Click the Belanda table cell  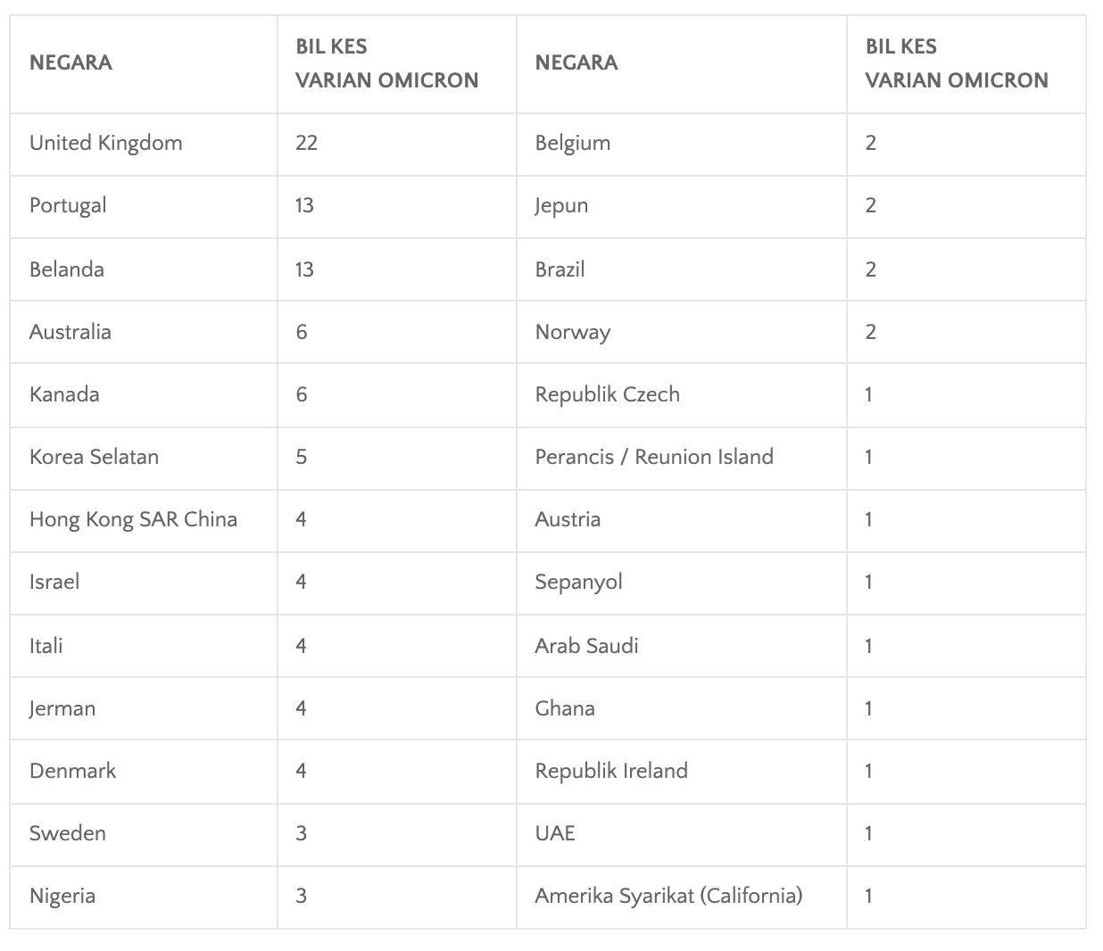(67, 269)
